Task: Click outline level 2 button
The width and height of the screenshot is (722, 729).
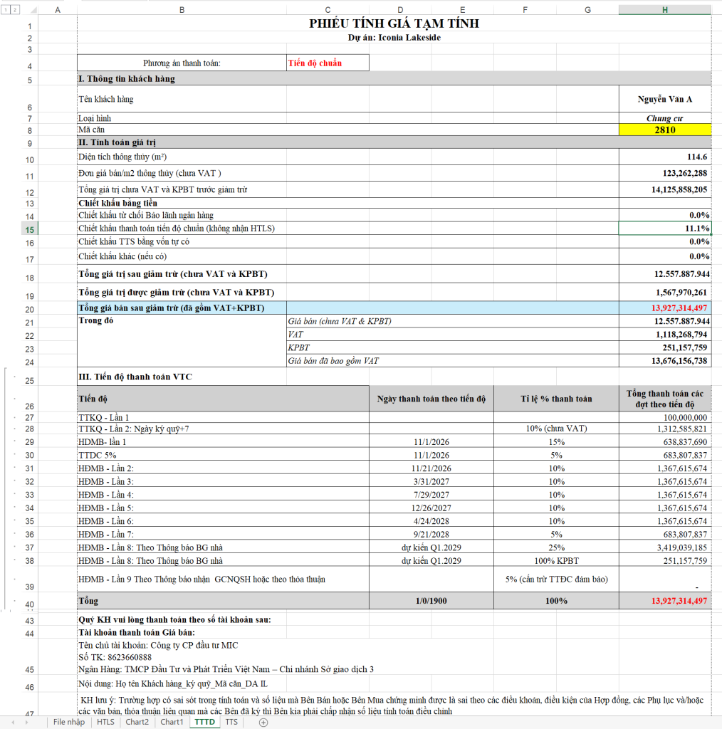Action: [15, 10]
